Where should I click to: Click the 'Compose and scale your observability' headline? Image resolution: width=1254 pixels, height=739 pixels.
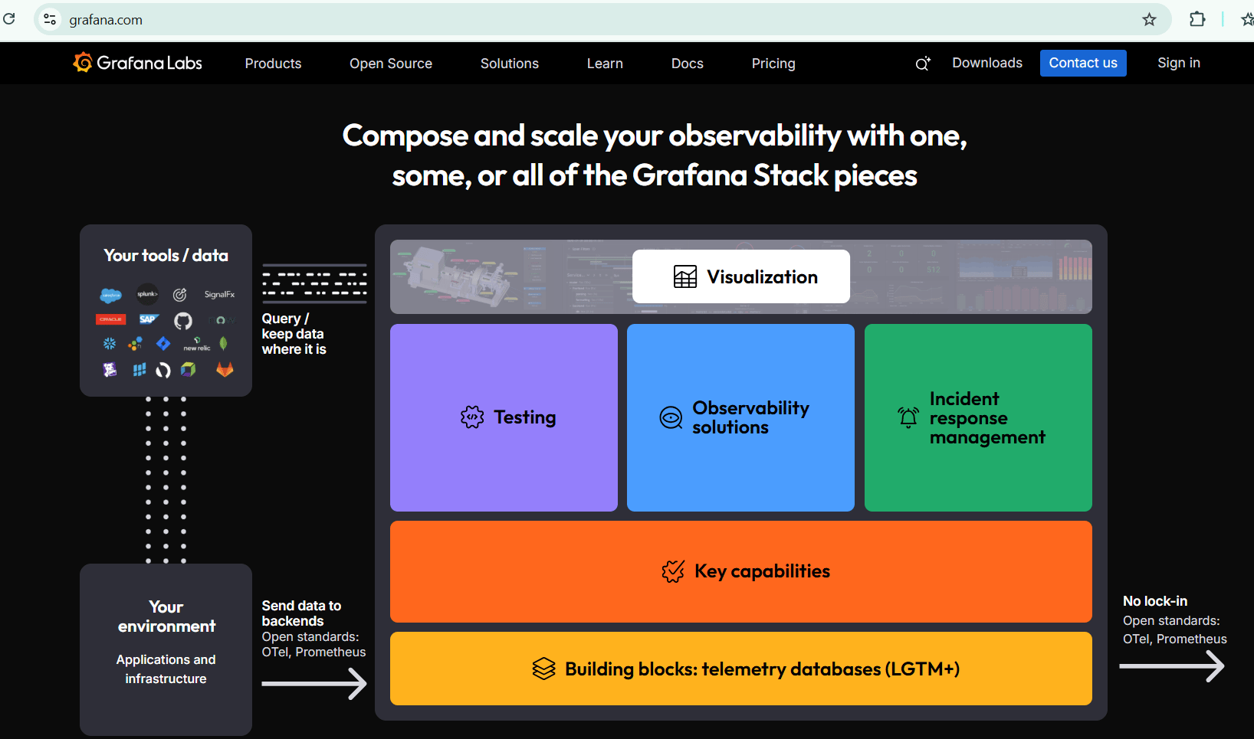655,155
